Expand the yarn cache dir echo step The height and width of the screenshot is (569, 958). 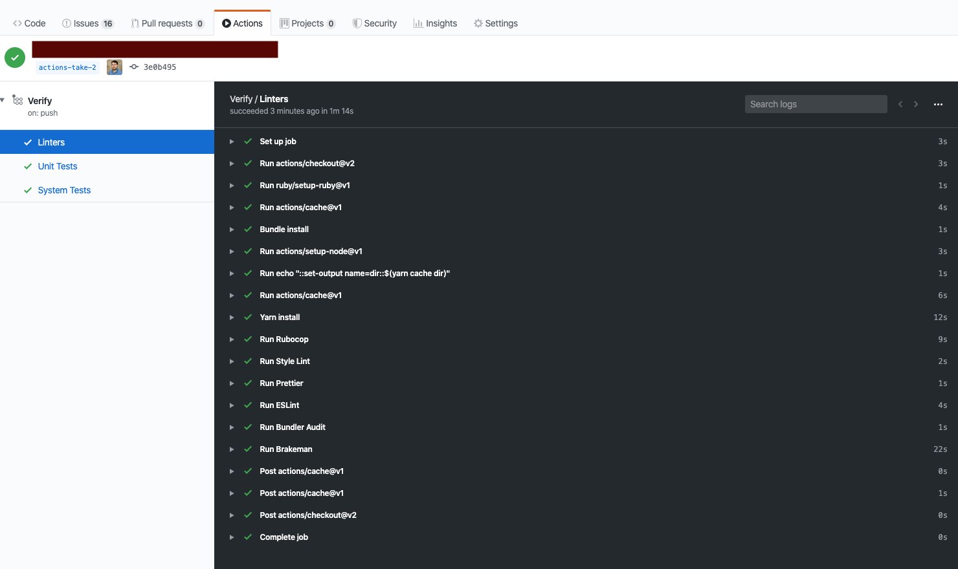232,274
